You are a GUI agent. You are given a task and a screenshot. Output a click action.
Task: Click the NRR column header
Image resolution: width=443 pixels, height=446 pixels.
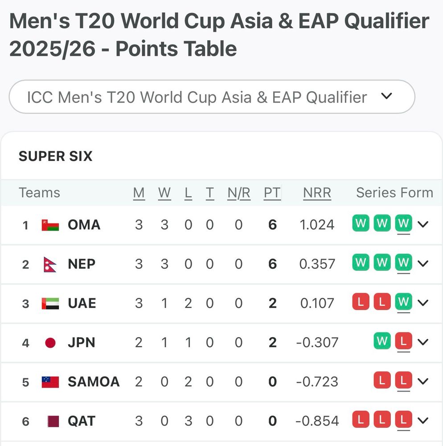[317, 193]
